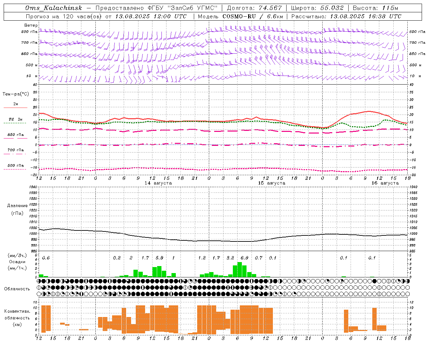This screenshot has height=341, width=427.
Task: Click the 1.2 precipitation amount value
Action: tap(202, 258)
